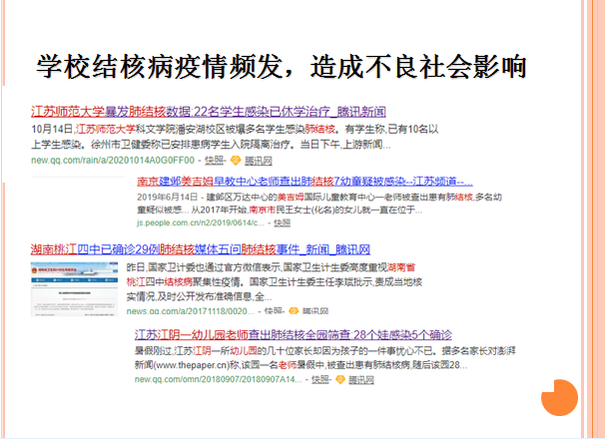Screen dimensions: 605x439
Task: Click the slide title 学校结核病疫情频发
Action: [282, 67]
